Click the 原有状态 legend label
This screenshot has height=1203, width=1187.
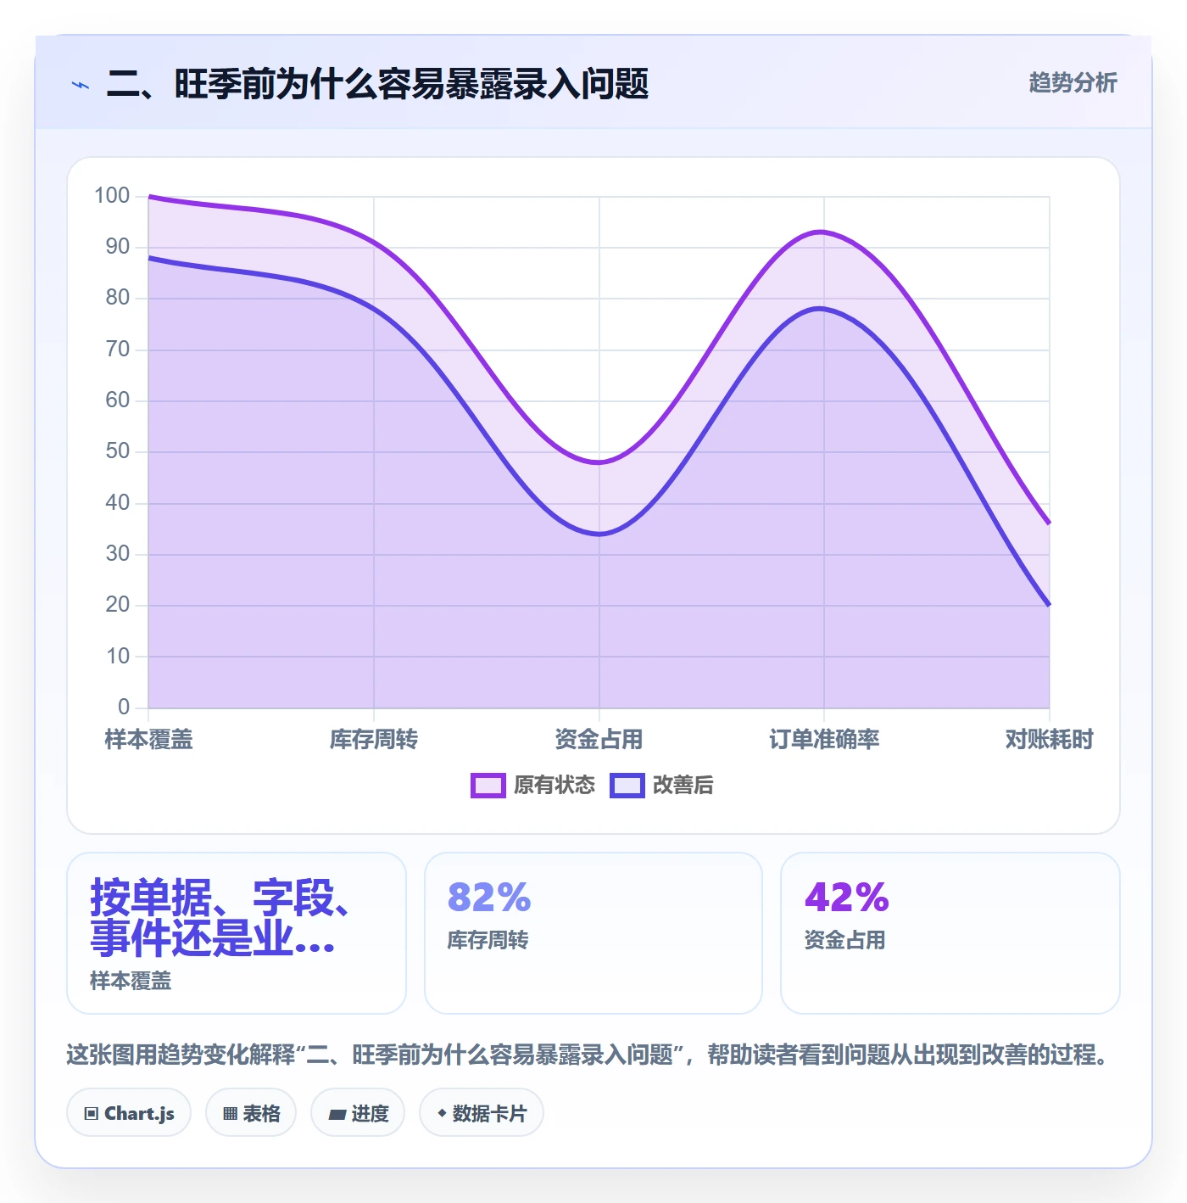click(554, 786)
